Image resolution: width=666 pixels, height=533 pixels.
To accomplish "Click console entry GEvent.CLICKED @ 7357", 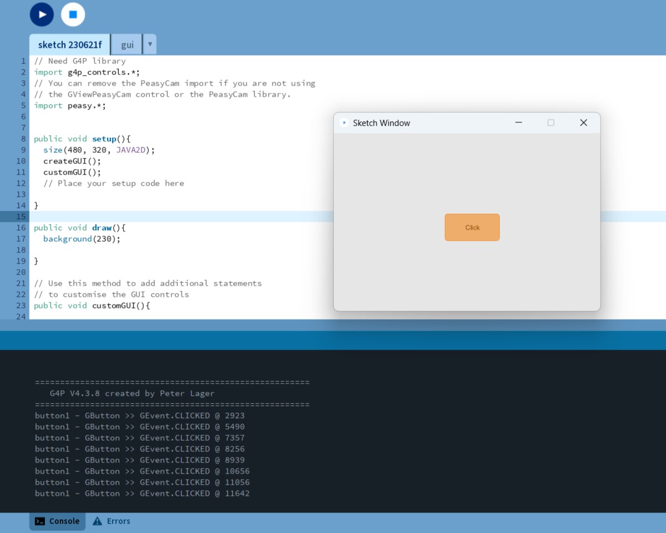I will (140, 438).
